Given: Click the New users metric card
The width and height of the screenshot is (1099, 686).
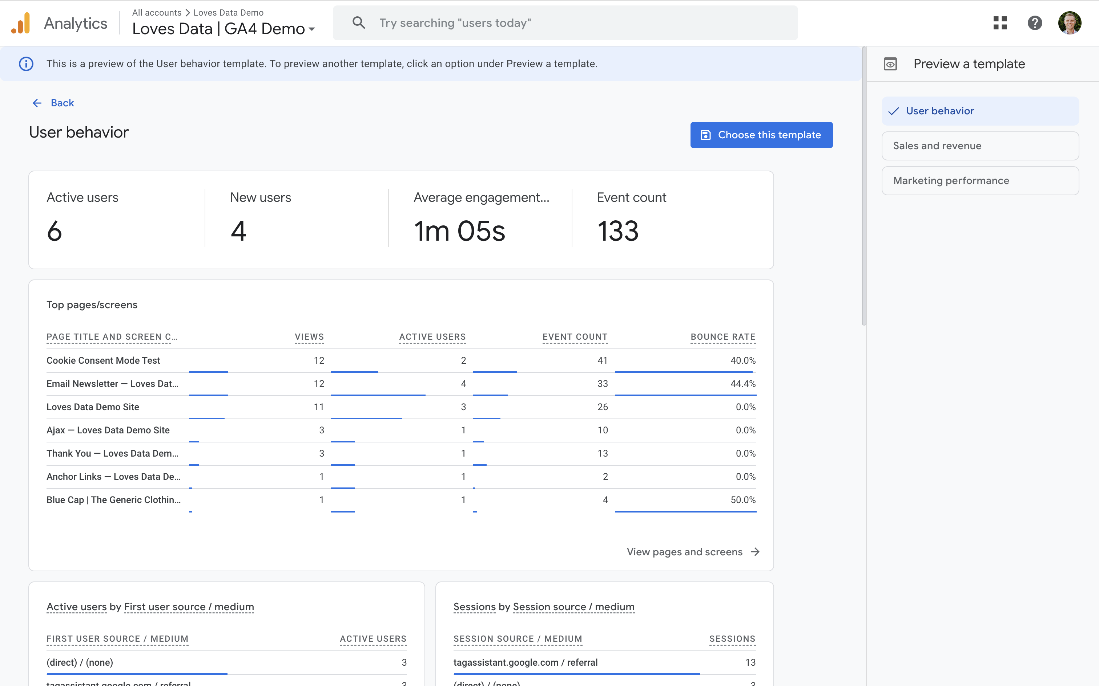Looking at the screenshot, I should click(x=297, y=218).
